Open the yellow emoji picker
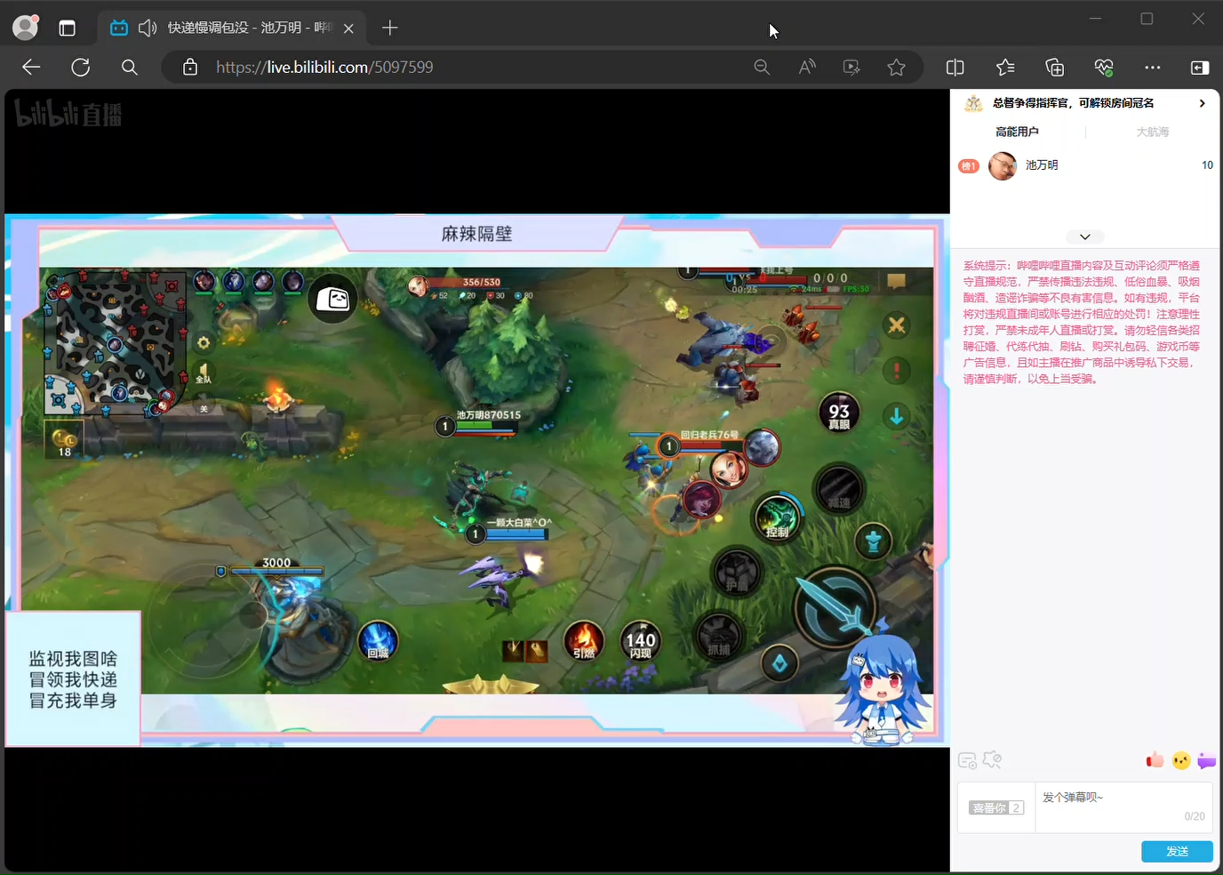1223x875 pixels. pyautogui.click(x=1181, y=760)
